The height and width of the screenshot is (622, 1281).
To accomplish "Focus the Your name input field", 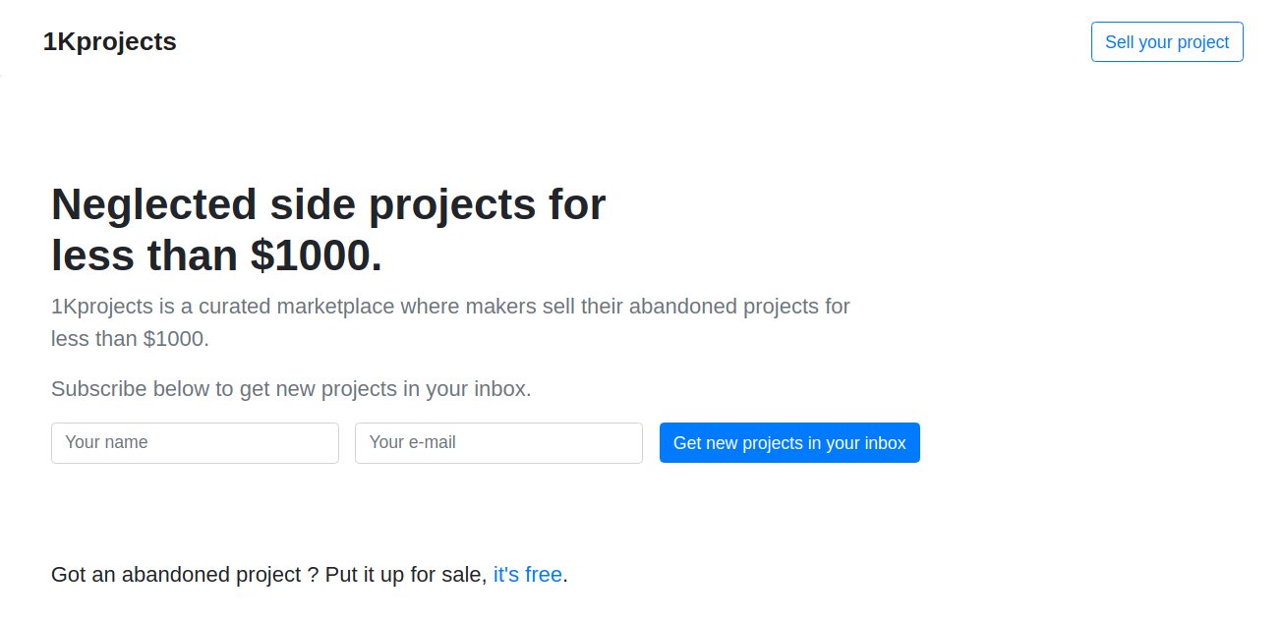I will tap(195, 443).
